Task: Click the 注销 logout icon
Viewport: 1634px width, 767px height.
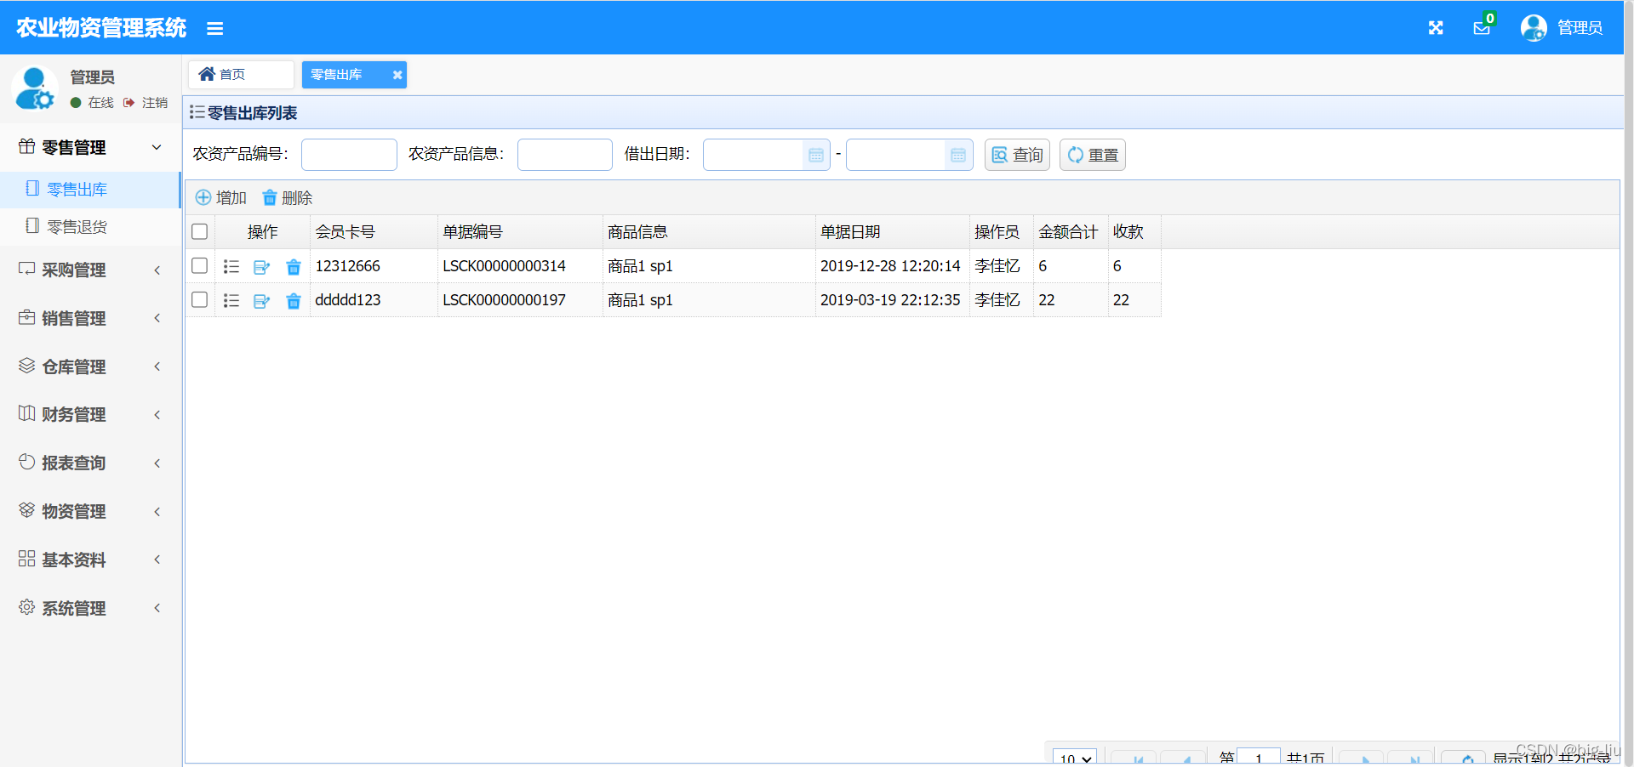Action: point(129,103)
